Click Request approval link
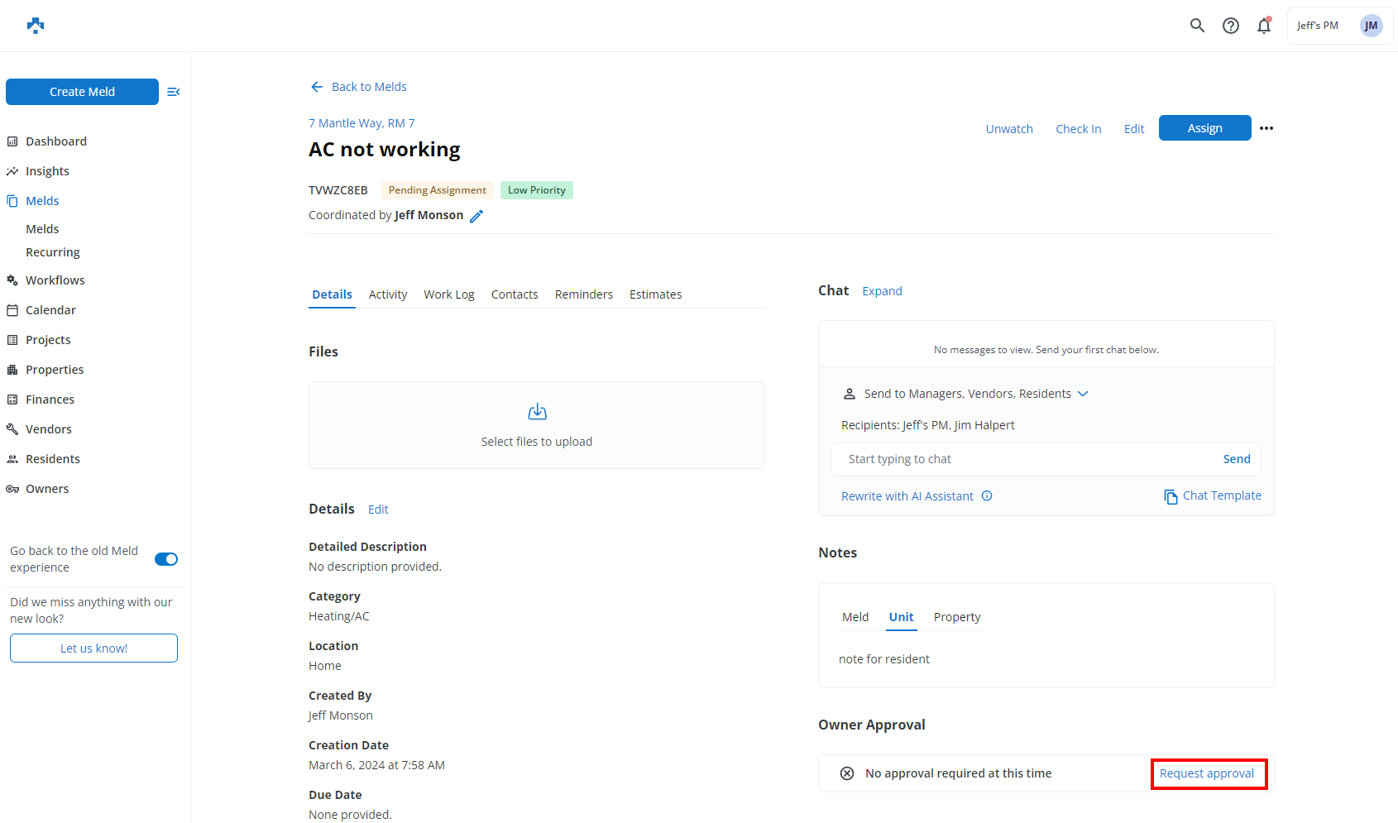Screen dimensions: 1398x823 (1207, 773)
